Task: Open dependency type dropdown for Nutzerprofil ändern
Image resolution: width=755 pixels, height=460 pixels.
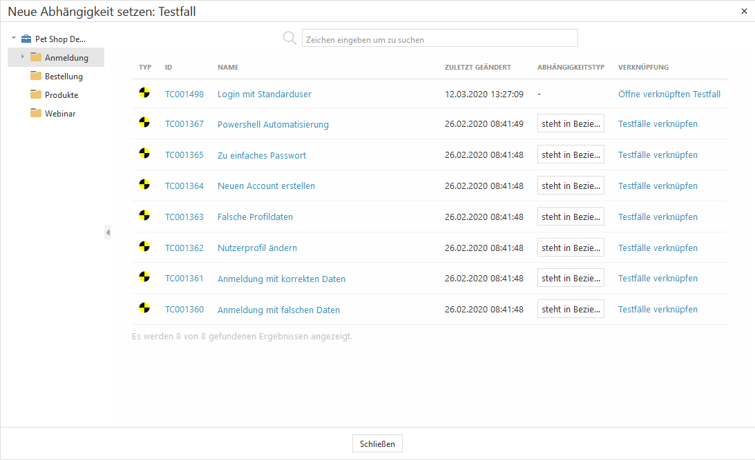Action: tap(571, 248)
